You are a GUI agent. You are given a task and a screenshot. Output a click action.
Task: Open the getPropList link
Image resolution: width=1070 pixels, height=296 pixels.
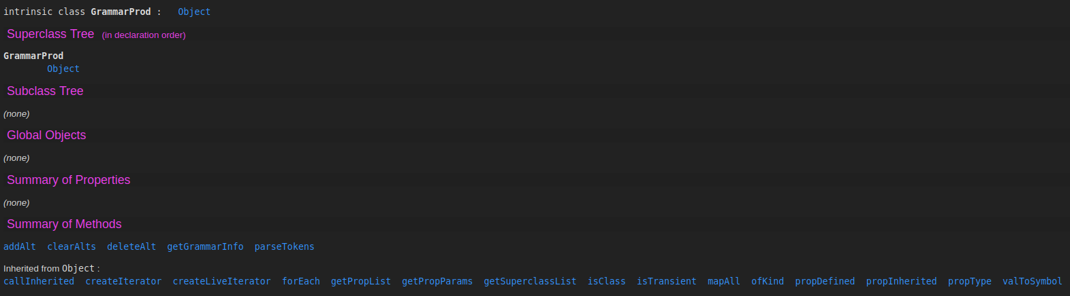(361, 281)
